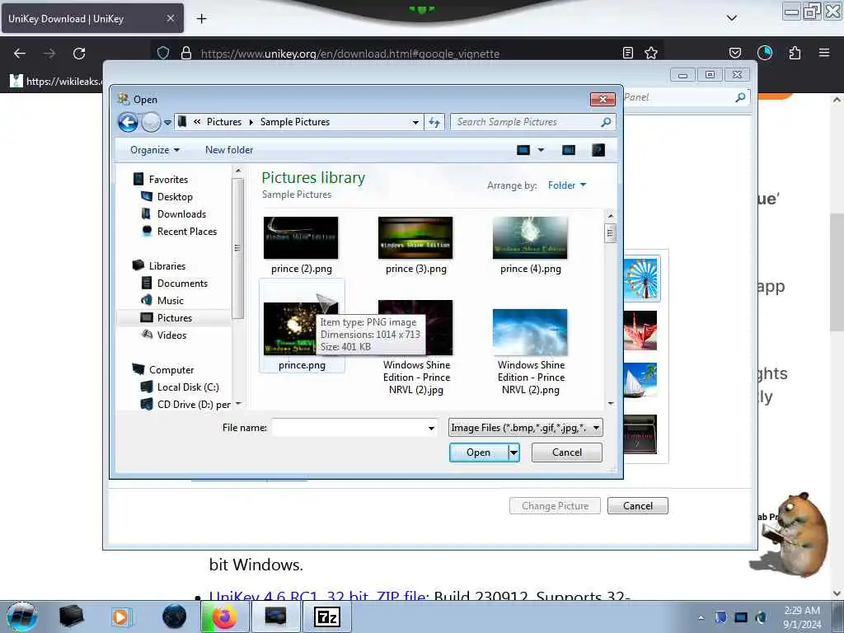Open recent locations arrow beside navigation buttons
Screen dimensions: 844x633
[x=167, y=123]
